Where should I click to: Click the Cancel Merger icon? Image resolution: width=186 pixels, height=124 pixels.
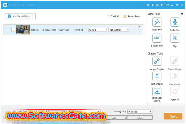click(x=175, y=61)
